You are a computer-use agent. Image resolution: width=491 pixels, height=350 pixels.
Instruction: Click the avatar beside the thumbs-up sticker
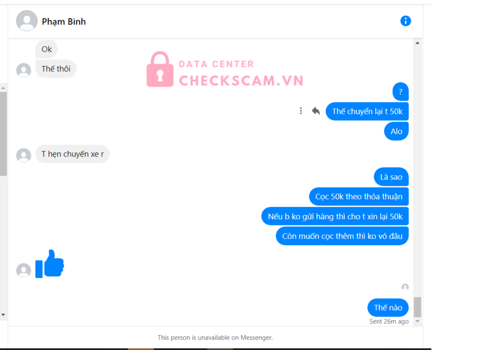23,271
